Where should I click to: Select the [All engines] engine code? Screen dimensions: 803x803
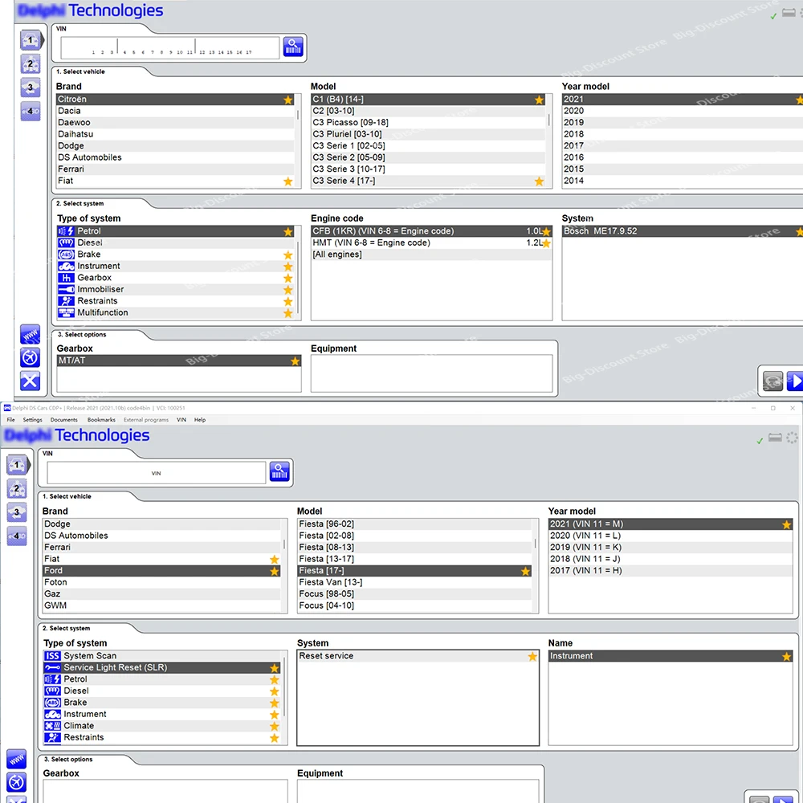pyautogui.click(x=431, y=255)
